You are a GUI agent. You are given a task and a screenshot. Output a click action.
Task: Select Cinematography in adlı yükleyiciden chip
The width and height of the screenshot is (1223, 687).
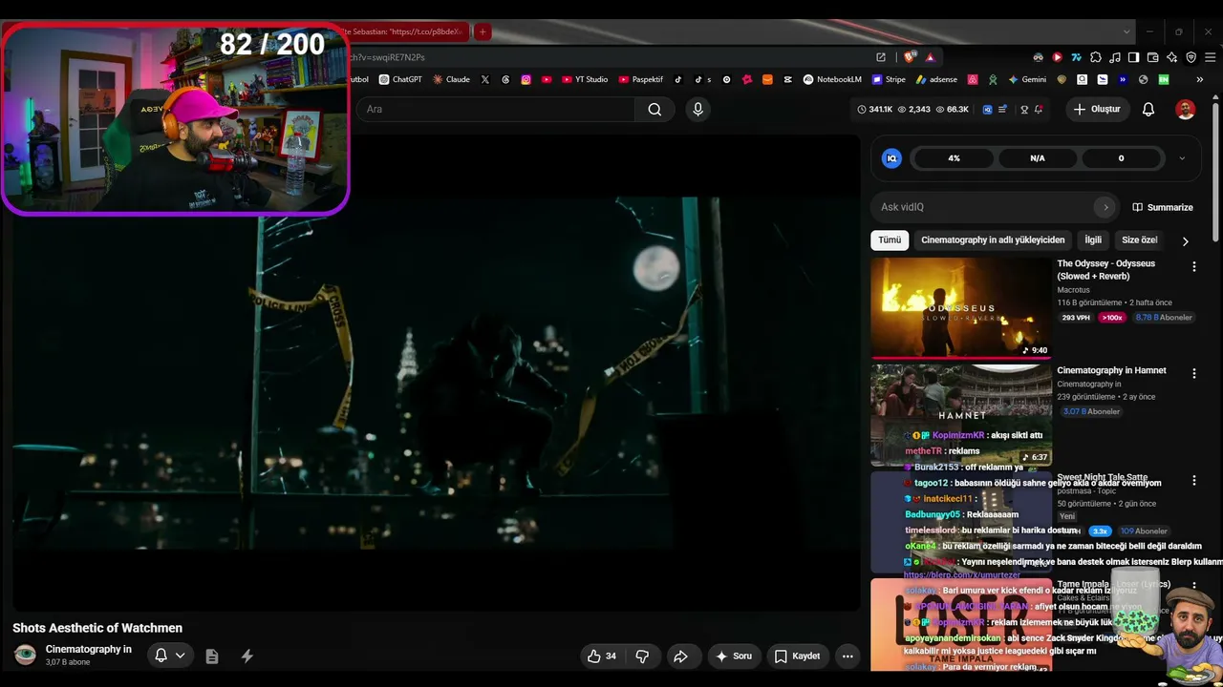(993, 240)
